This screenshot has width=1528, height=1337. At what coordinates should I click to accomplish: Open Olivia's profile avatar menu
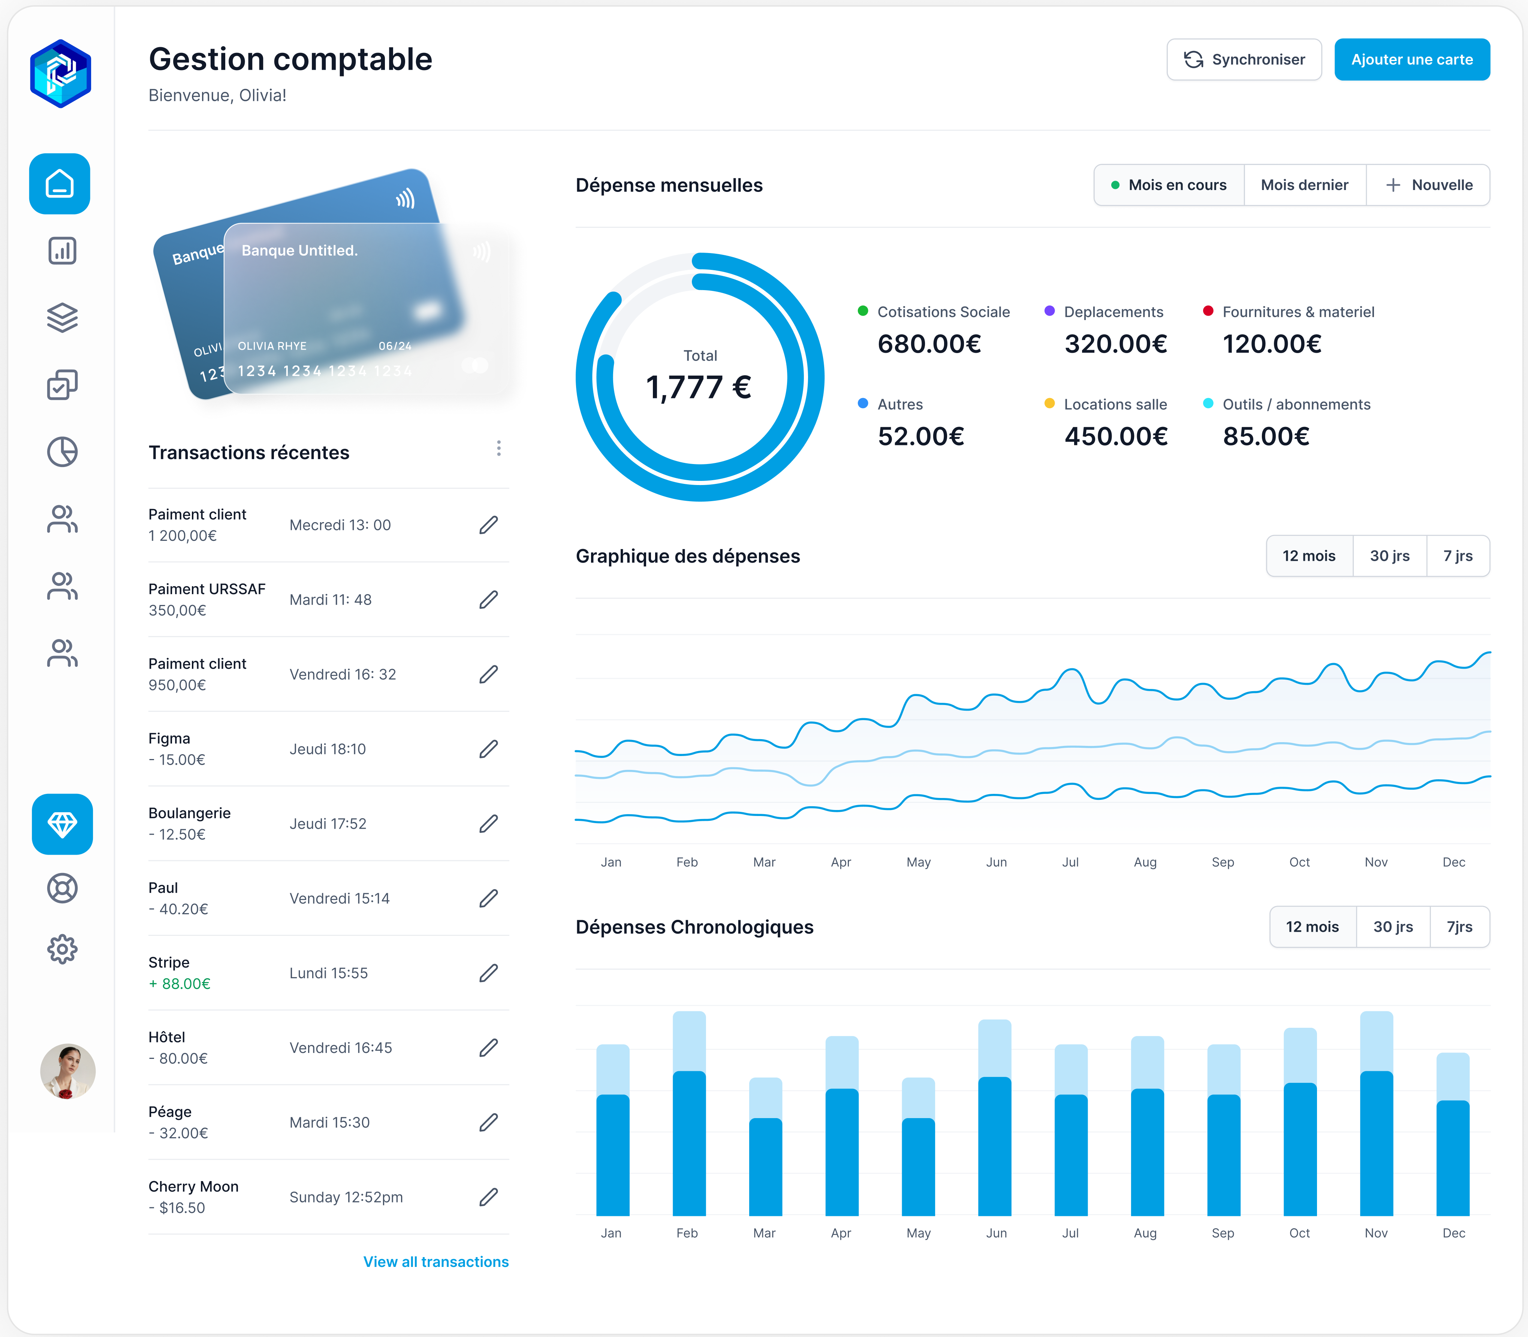point(67,1070)
